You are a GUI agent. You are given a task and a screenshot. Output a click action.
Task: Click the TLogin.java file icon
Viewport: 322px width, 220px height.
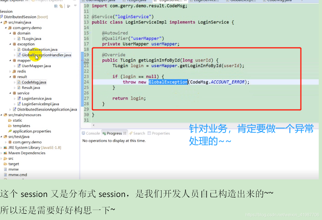coord(19,38)
